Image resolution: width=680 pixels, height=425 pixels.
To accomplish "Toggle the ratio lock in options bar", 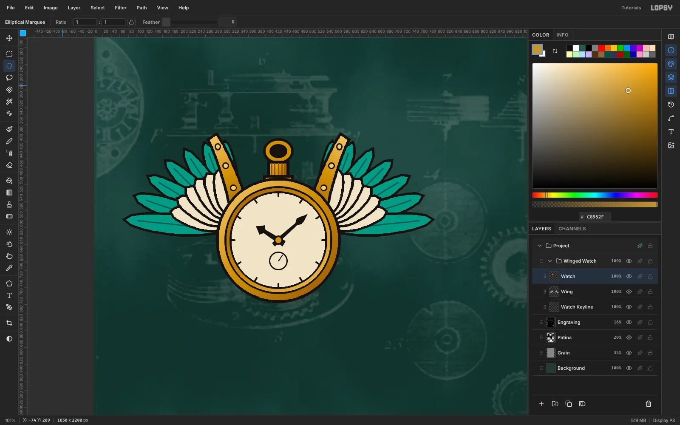I will pyautogui.click(x=131, y=22).
